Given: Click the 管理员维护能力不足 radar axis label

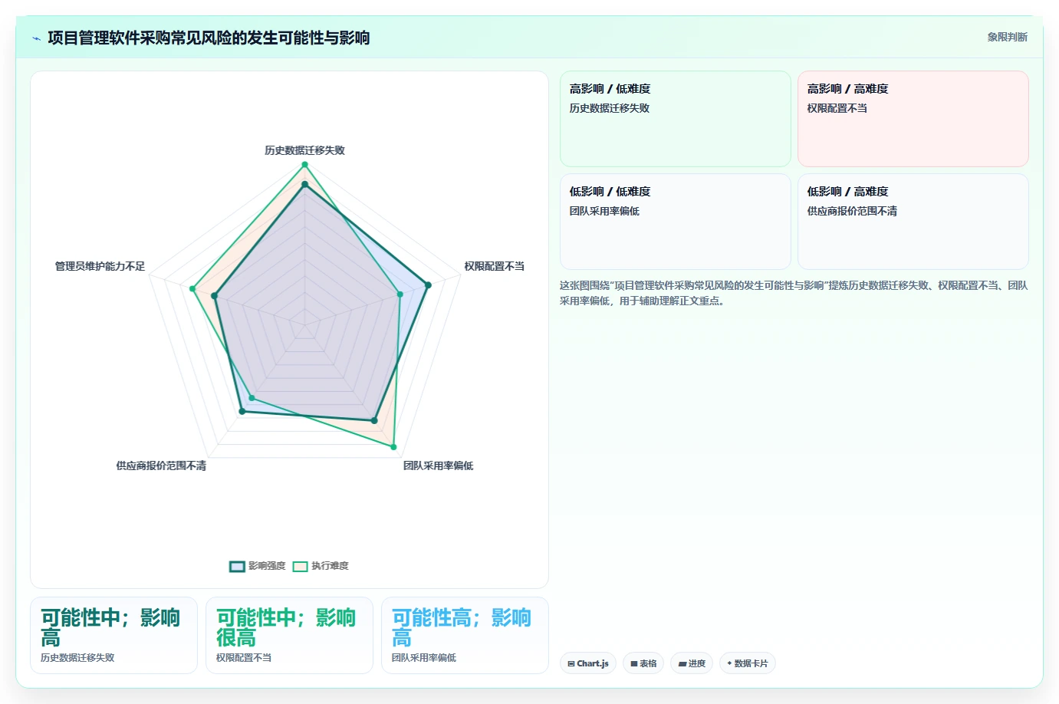Looking at the screenshot, I should (x=100, y=266).
